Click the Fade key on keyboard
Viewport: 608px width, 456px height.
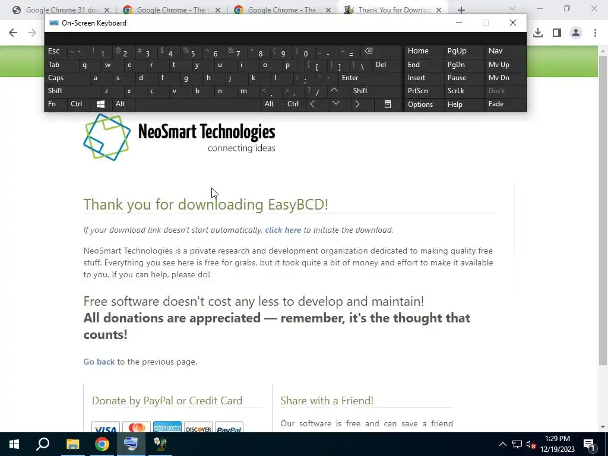[x=505, y=104]
